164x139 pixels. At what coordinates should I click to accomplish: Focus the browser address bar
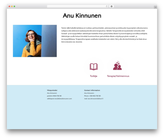click(77, 6)
